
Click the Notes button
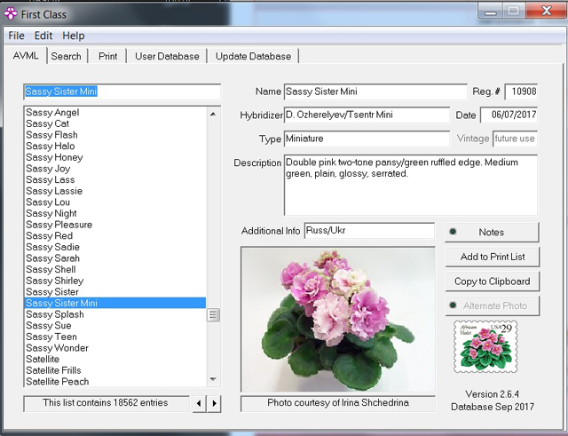(492, 232)
